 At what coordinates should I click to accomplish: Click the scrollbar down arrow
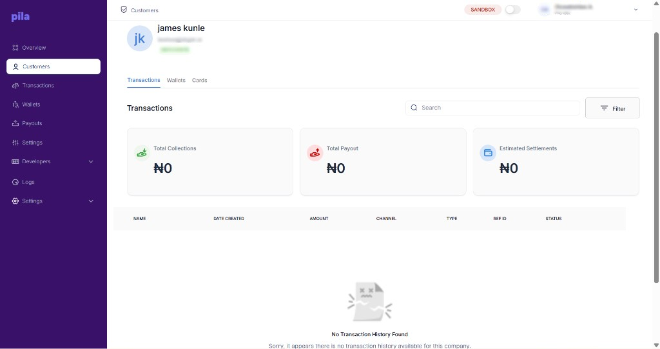coord(656,345)
